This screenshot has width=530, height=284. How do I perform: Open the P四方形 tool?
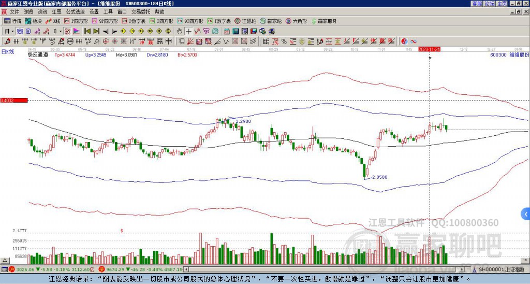[x=76, y=21]
